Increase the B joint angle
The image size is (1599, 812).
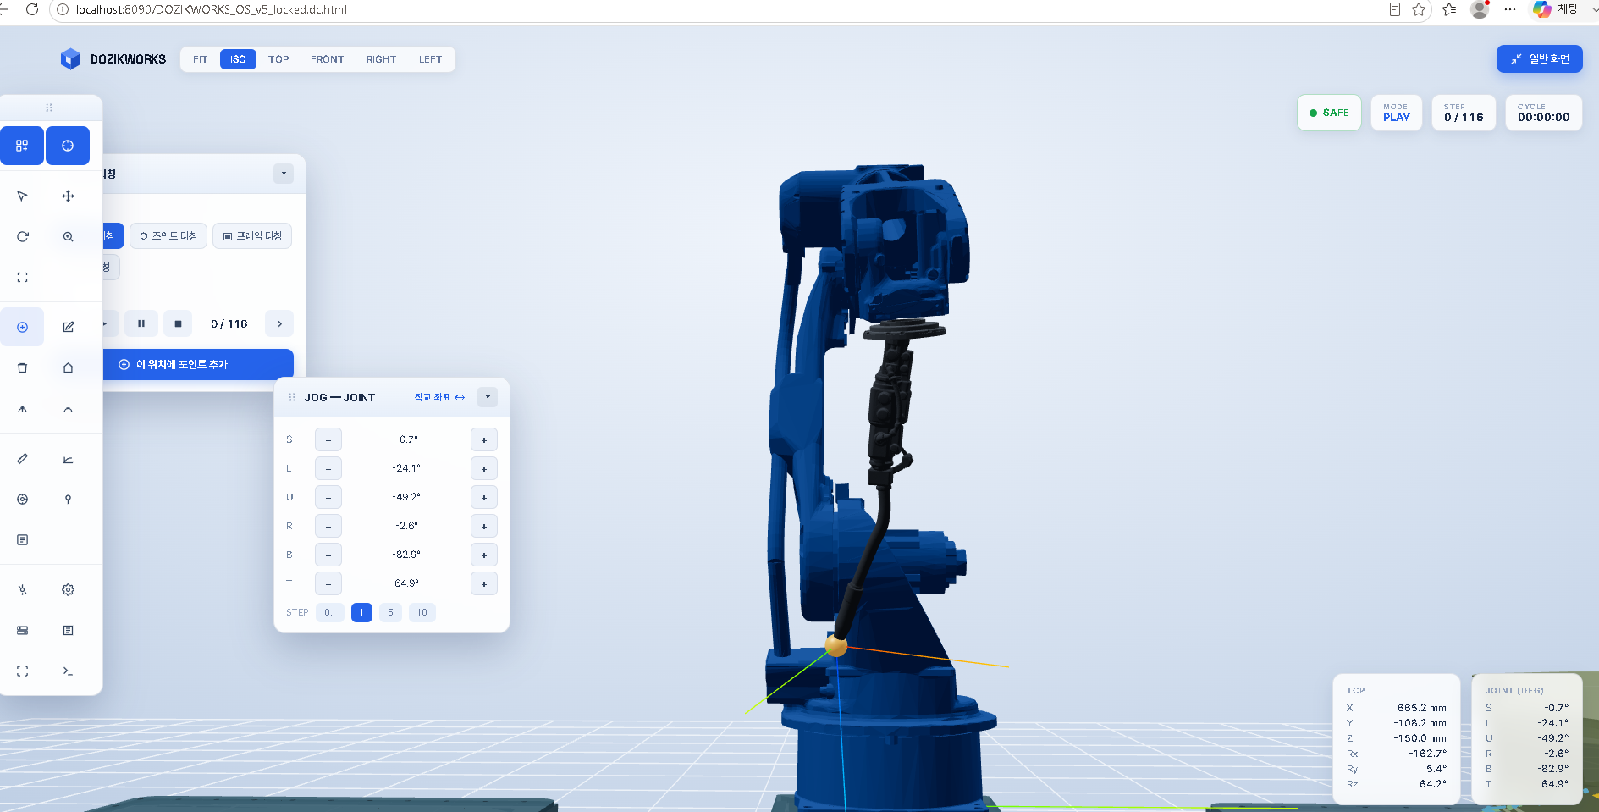coord(484,555)
